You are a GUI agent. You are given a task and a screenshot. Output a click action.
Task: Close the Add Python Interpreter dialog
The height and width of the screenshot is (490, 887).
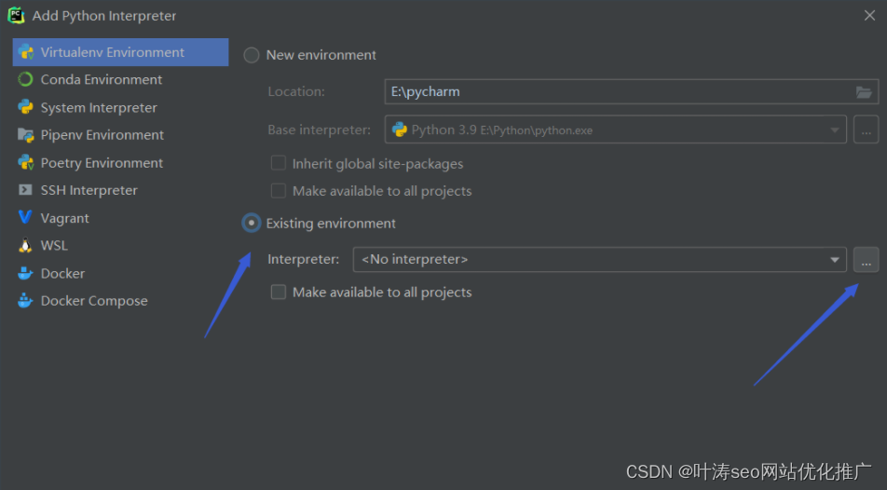(868, 15)
